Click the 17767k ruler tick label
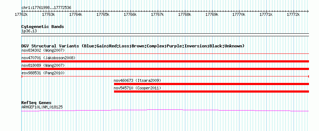This screenshot has height=131, width=319. click(158, 15)
